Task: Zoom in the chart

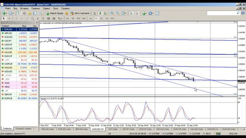Action: click(x=112, y=13)
